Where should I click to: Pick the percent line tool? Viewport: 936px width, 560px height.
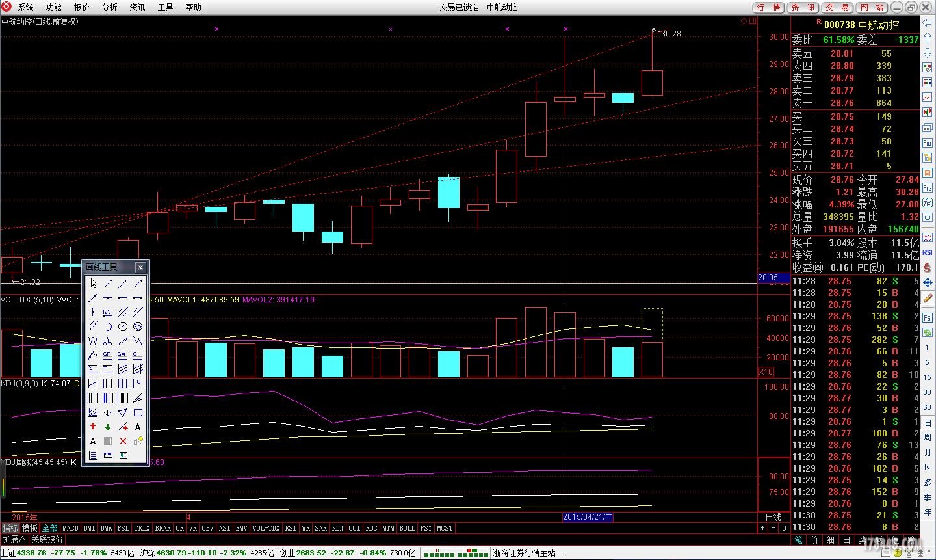[93, 369]
